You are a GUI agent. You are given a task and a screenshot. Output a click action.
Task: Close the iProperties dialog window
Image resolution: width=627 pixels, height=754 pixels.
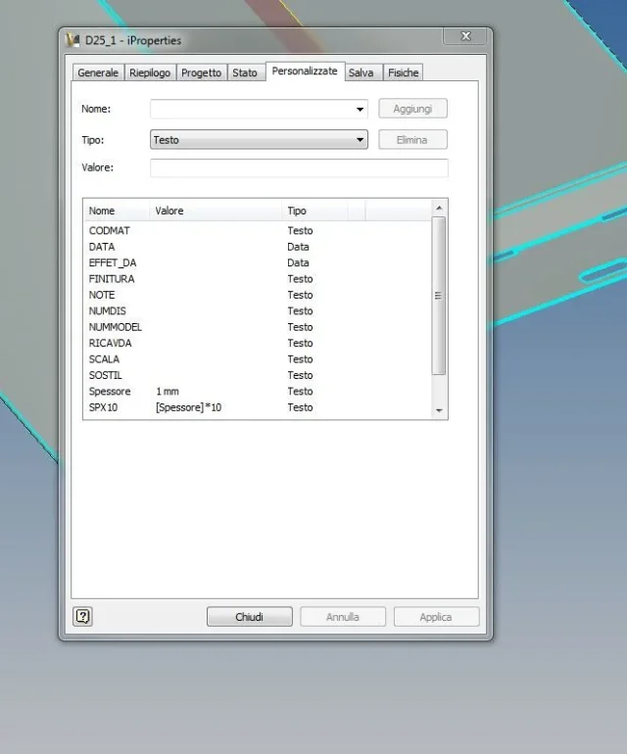coord(465,36)
